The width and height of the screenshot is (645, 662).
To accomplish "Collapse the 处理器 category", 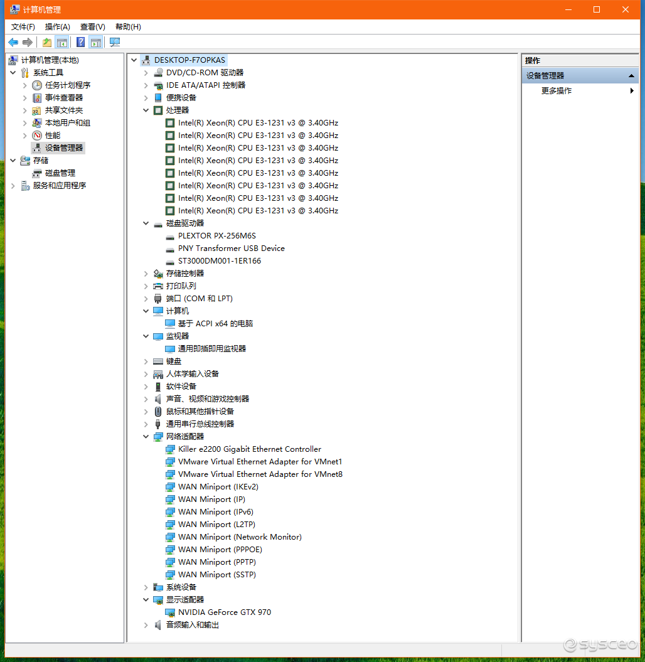I will click(146, 110).
